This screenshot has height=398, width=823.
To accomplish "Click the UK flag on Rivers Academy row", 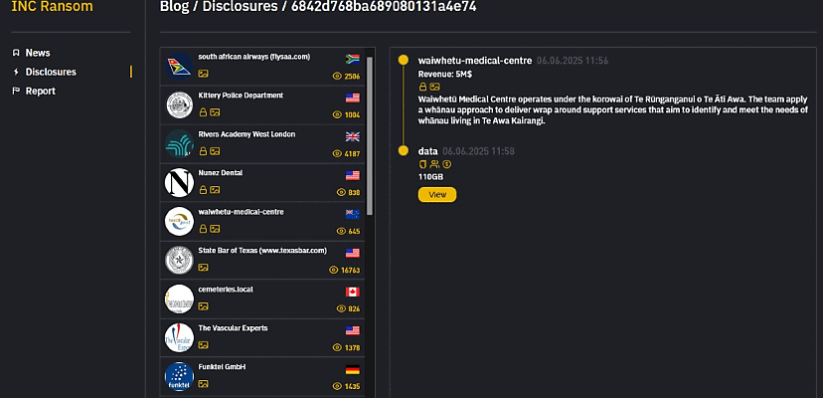I will coord(353,136).
